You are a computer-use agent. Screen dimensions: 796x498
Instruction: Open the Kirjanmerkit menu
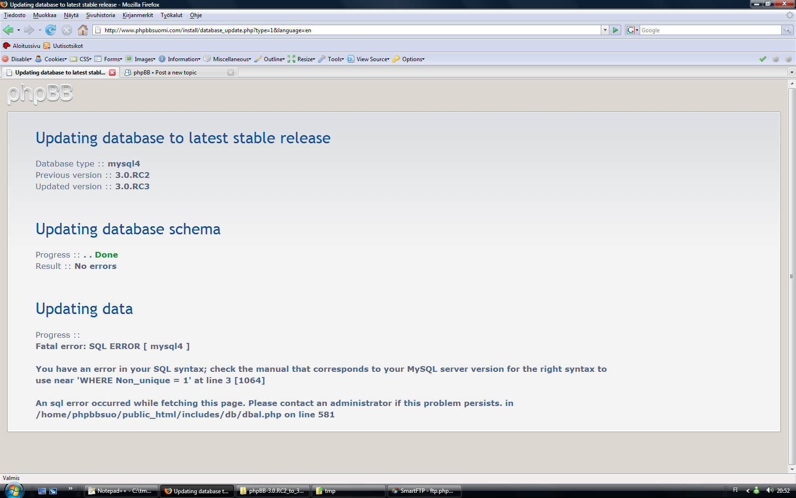pyautogui.click(x=137, y=15)
